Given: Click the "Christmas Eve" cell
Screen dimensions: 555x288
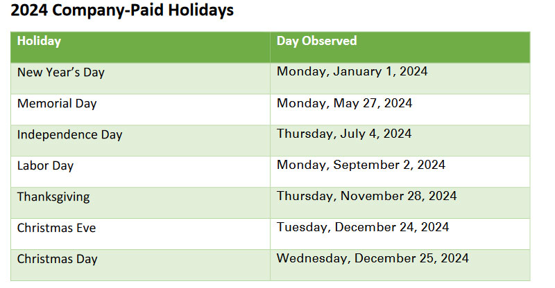Looking at the screenshot, I should pos(58,228).
